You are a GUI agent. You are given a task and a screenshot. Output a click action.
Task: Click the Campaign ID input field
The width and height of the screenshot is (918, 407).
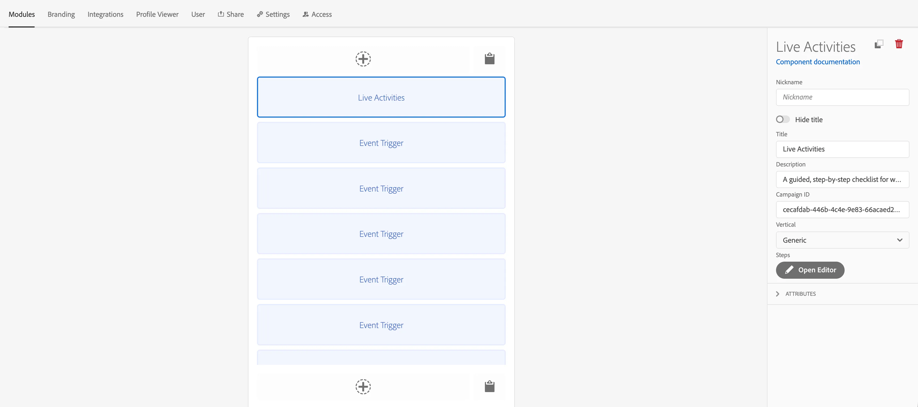click(x=842, y=209)
